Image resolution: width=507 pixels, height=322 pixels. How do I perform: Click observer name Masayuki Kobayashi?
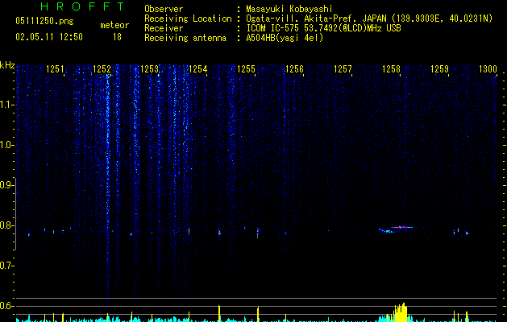(x=289, y=9)
